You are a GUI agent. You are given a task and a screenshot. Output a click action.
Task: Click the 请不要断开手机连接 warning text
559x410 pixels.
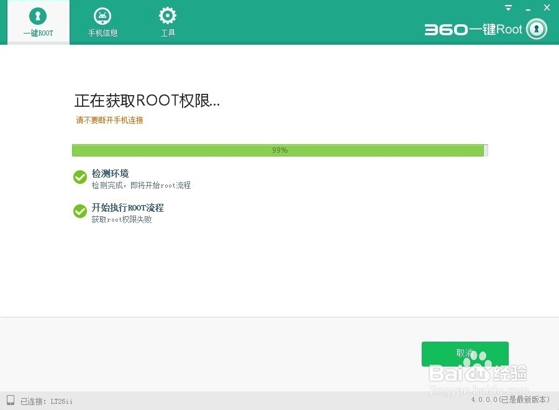click(x=109, y=120)
